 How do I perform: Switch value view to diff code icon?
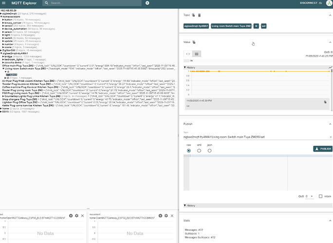(x=188, y=54)
